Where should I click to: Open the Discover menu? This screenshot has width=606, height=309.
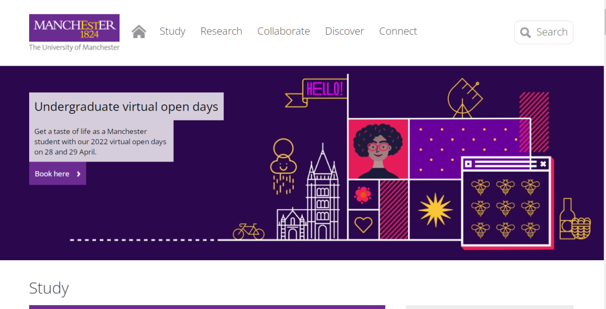345,31
